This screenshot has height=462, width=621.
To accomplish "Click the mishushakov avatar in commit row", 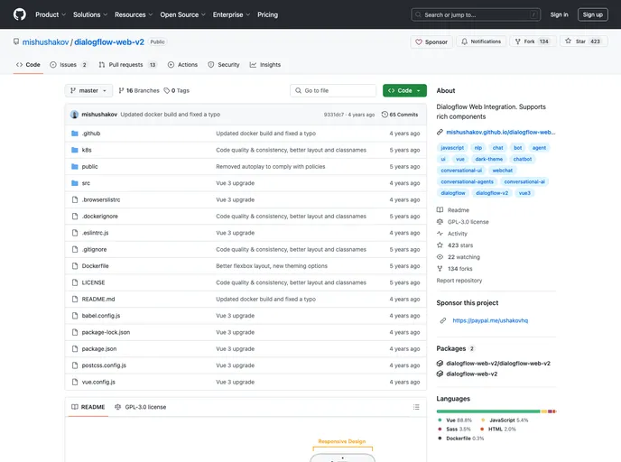I will [x=74, y=115].
